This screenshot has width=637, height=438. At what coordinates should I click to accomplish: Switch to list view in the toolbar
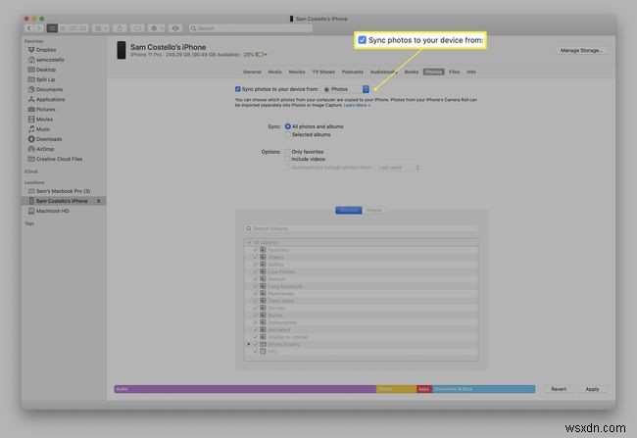point(63,28)
